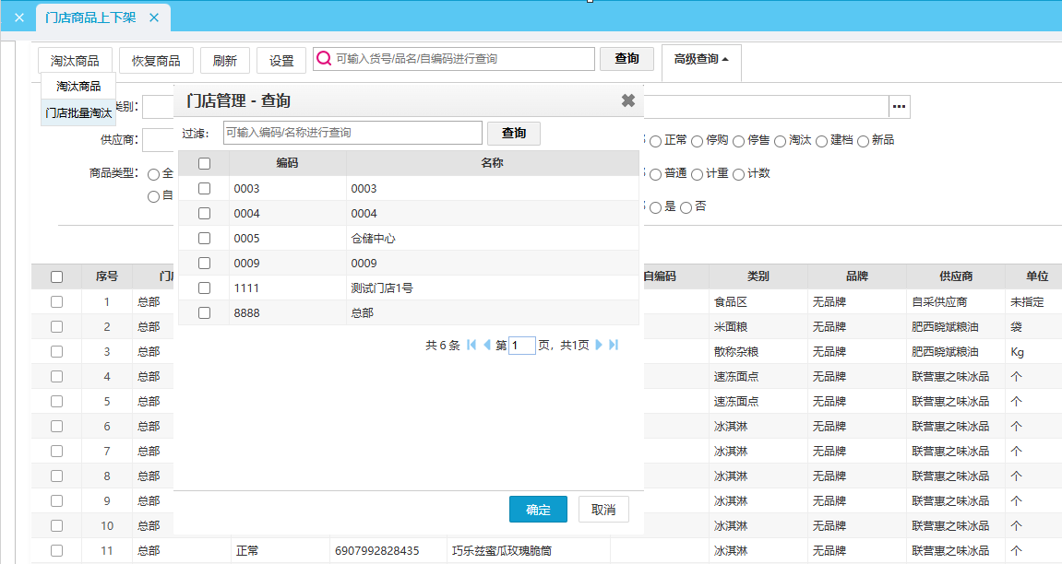Click 确定 to confirm store selection
This screenshot has width=1062, height=564.
(538, 510)
